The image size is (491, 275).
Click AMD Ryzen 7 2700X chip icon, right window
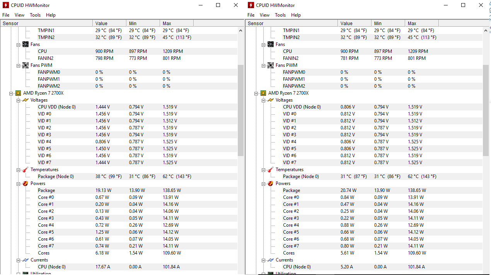pos(263,93)
